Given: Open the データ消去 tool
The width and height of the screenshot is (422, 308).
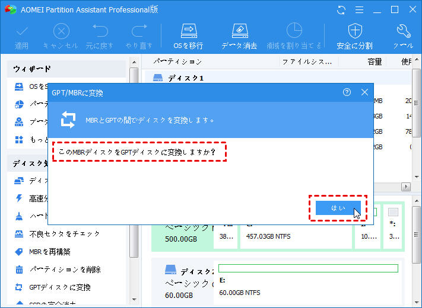Looking at the screenshot, I should coord(239,37).
